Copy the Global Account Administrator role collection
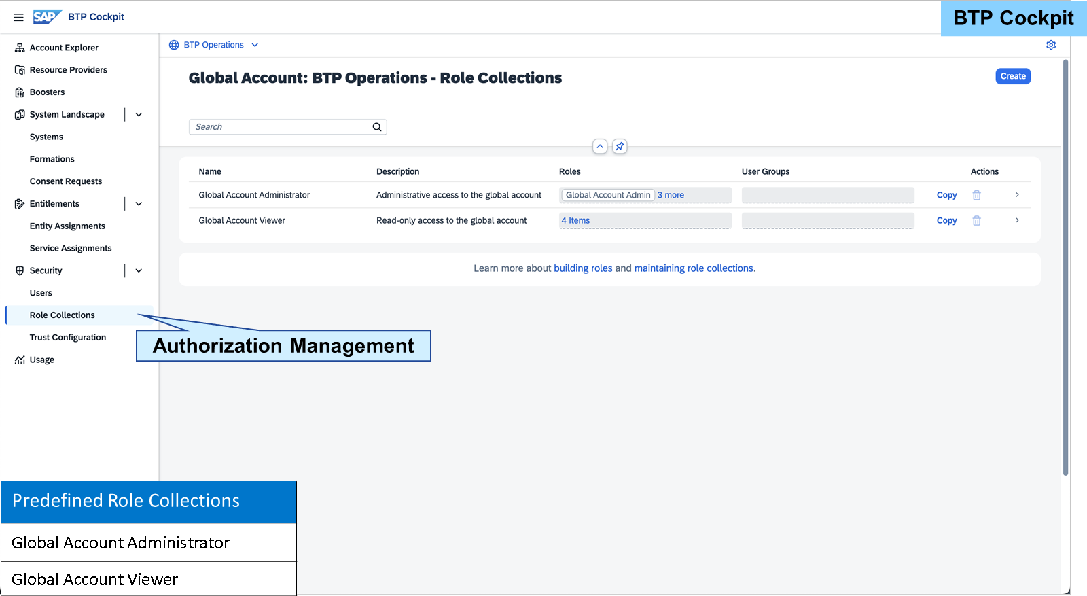 pos(946,195)
